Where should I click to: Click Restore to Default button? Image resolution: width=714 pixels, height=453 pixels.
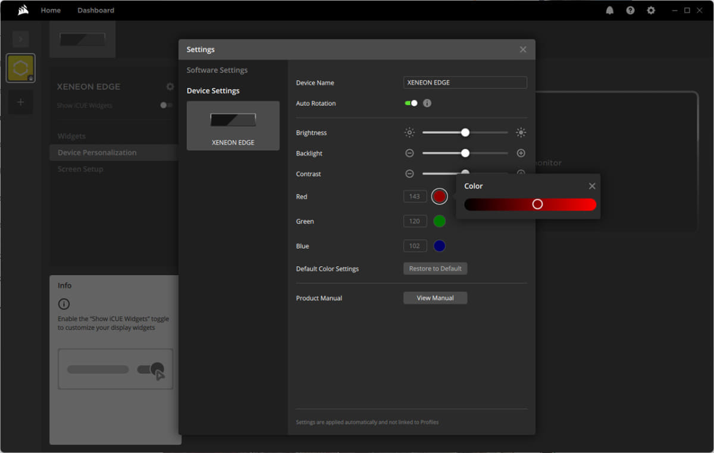pyautogui.click(x=436, y=269)
